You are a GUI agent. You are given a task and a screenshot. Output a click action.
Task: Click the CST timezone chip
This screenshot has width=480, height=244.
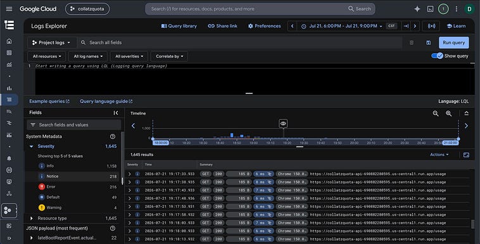pos(391,26)
